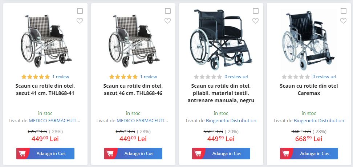Open Biogenetix Distribution seller link under Caremax

pos(319,120)
